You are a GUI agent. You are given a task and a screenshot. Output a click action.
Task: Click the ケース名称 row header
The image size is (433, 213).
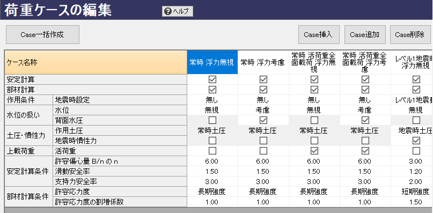96,62
